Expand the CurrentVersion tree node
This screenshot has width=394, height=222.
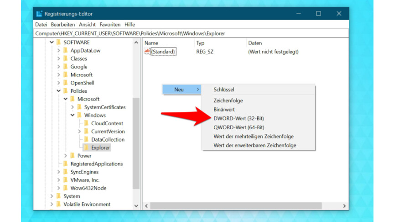[x=79, y=132]
